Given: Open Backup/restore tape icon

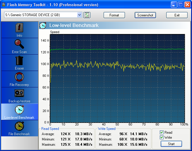Looking at the screenshot, I should (19, 94).
